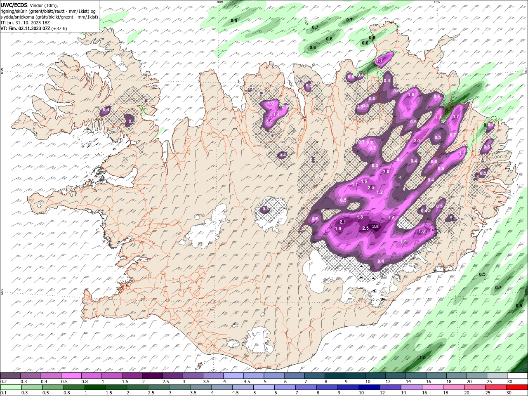Click the 'UWC/ECDS' title text
The width and height of the screenshot is (528, 396).
[14, 5]
